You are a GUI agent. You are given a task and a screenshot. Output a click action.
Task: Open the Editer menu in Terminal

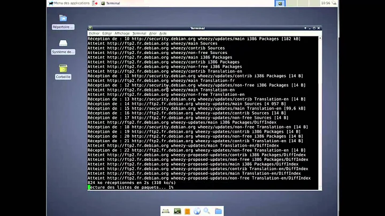(x=107, y=33)
